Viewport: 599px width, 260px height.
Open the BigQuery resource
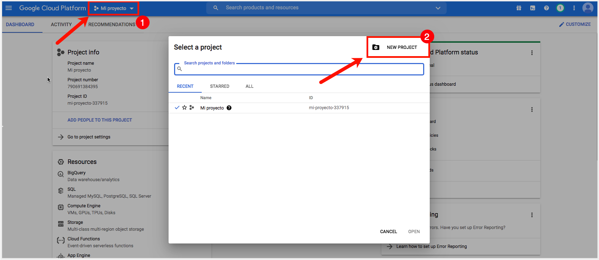click(x=76, y=173)
